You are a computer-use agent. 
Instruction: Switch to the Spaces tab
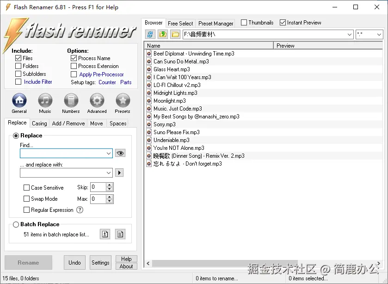118,123
